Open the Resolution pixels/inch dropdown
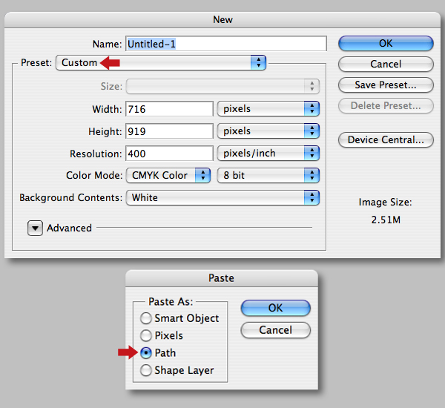 (x=268, y=154)
